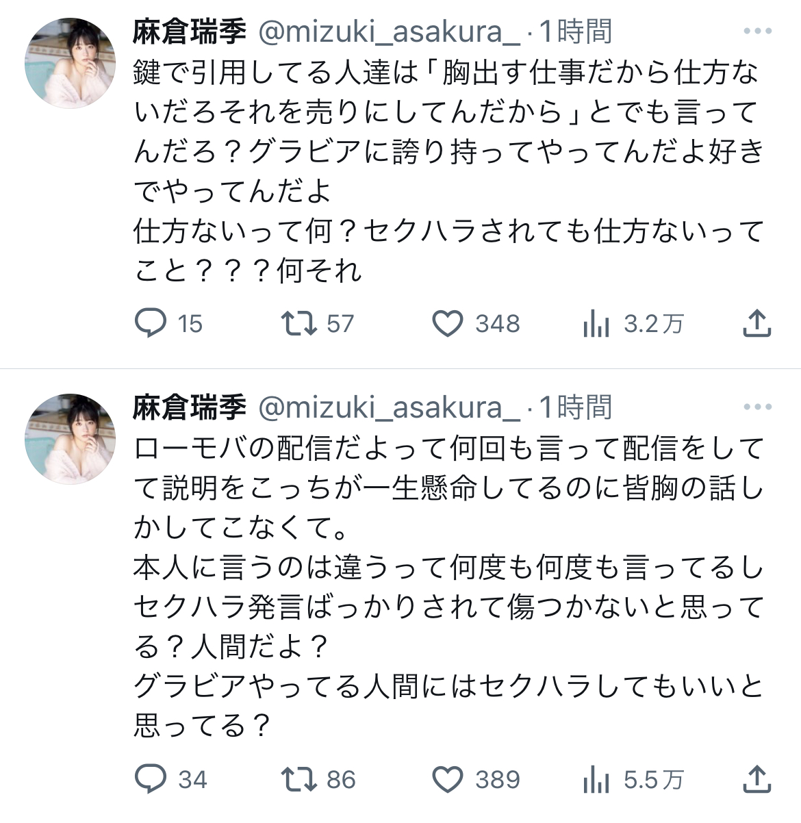Tap the display name 麻倉瑞季 on first tweet
801x823 pixels.
[190, 31]
